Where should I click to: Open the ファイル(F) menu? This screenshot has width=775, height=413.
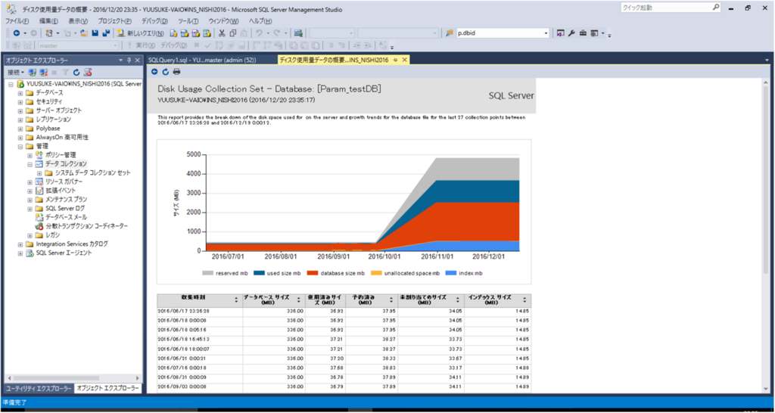tap(17, 21)
